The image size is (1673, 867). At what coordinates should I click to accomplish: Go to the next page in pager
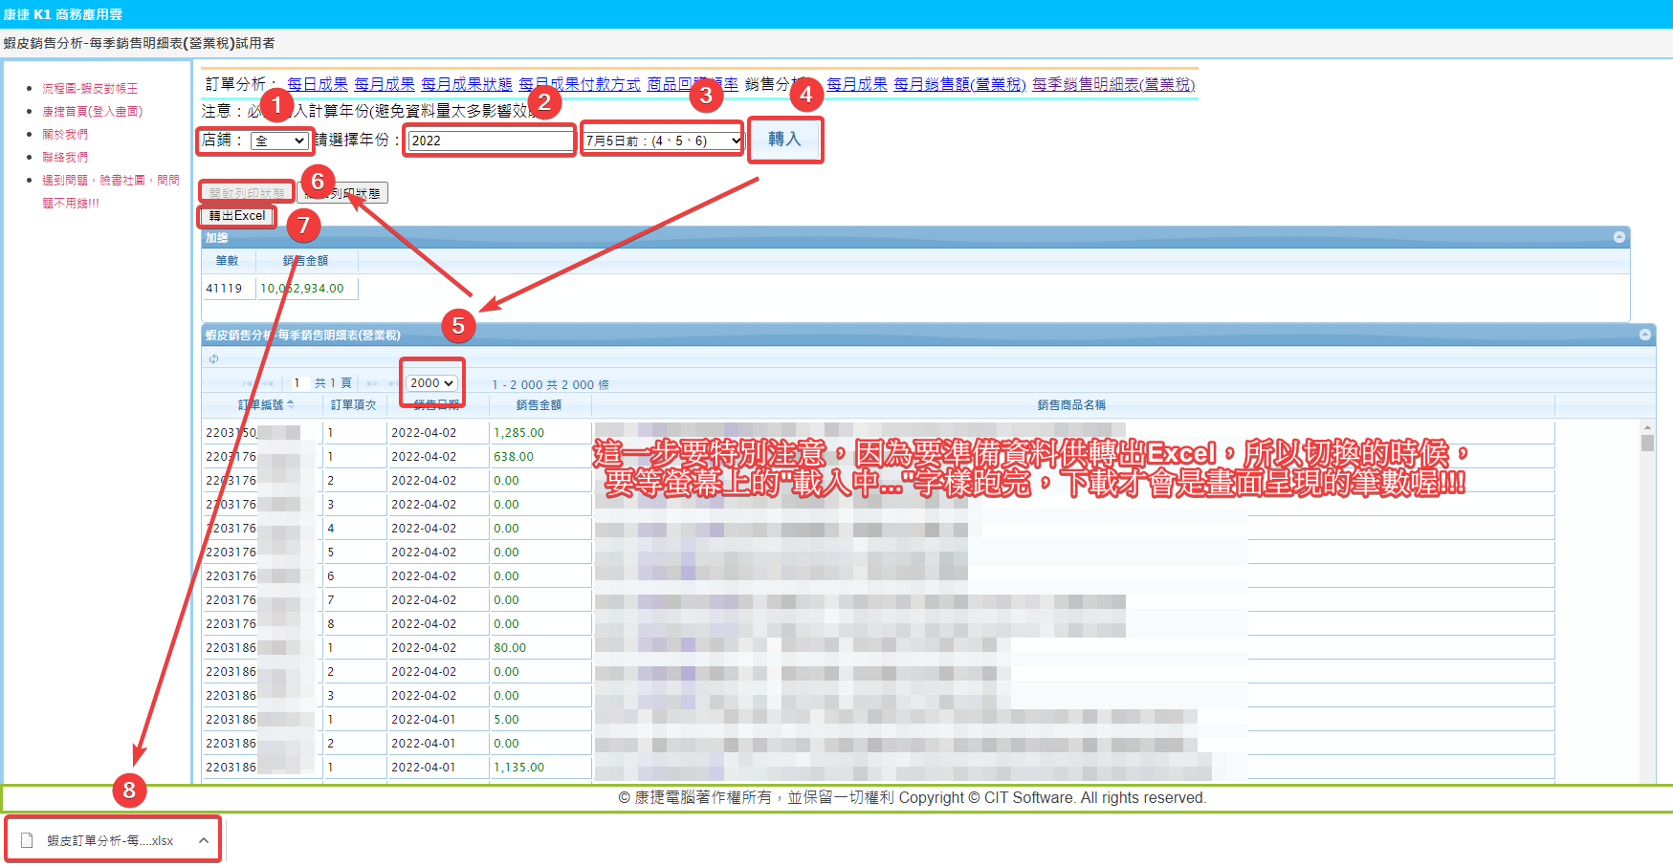coord(372,383)
